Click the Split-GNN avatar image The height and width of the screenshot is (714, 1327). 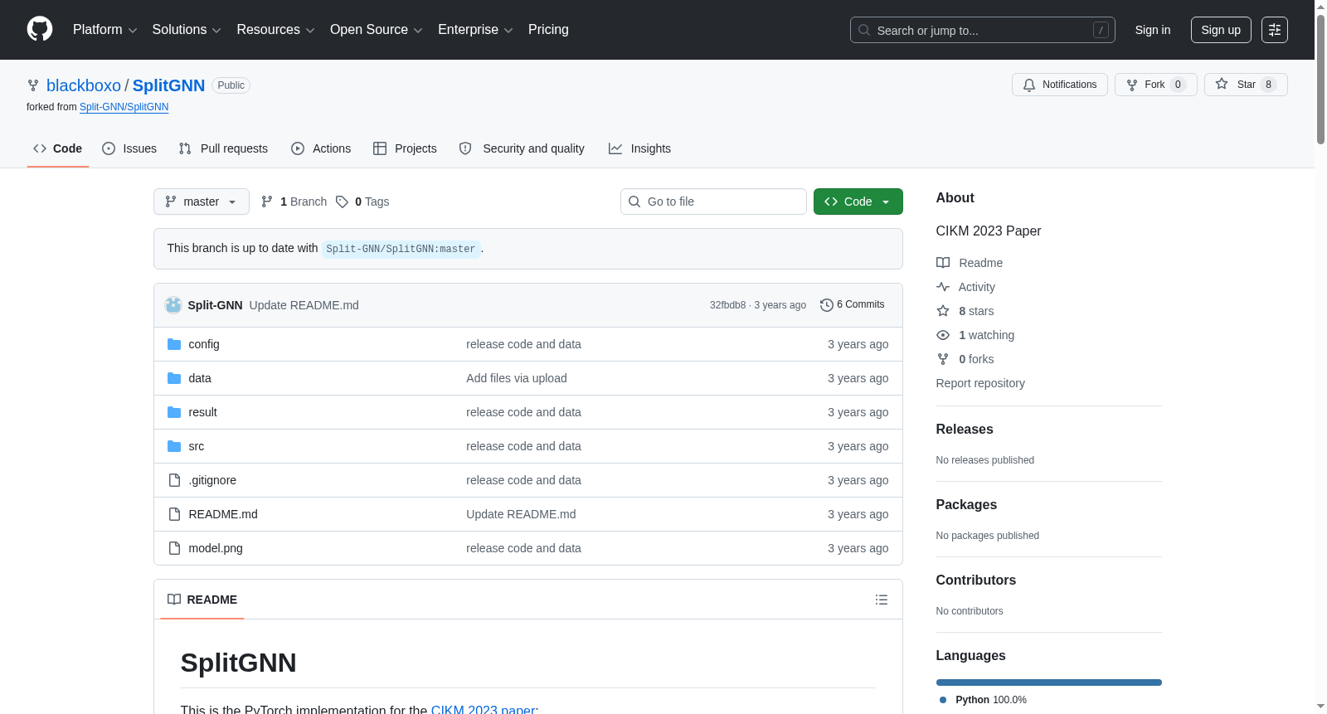click(173, 305)
